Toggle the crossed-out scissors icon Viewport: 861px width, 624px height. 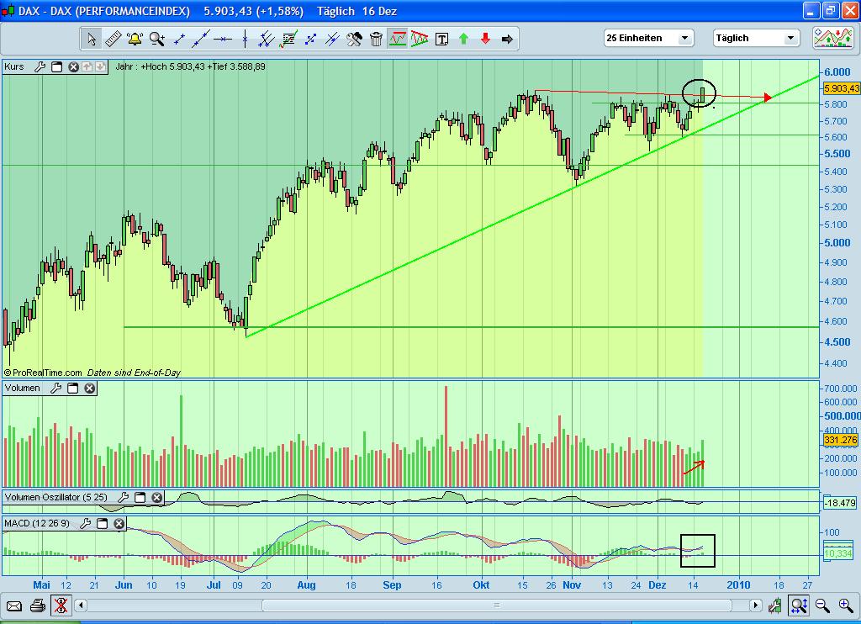61,605
